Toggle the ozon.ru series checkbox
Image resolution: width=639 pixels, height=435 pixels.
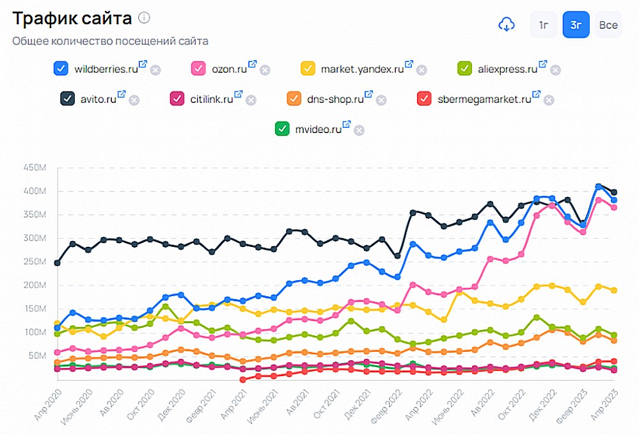pos(199,68)
